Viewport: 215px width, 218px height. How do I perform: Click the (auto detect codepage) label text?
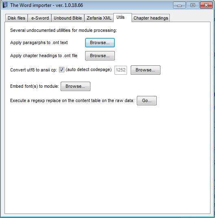coord(89,69)
